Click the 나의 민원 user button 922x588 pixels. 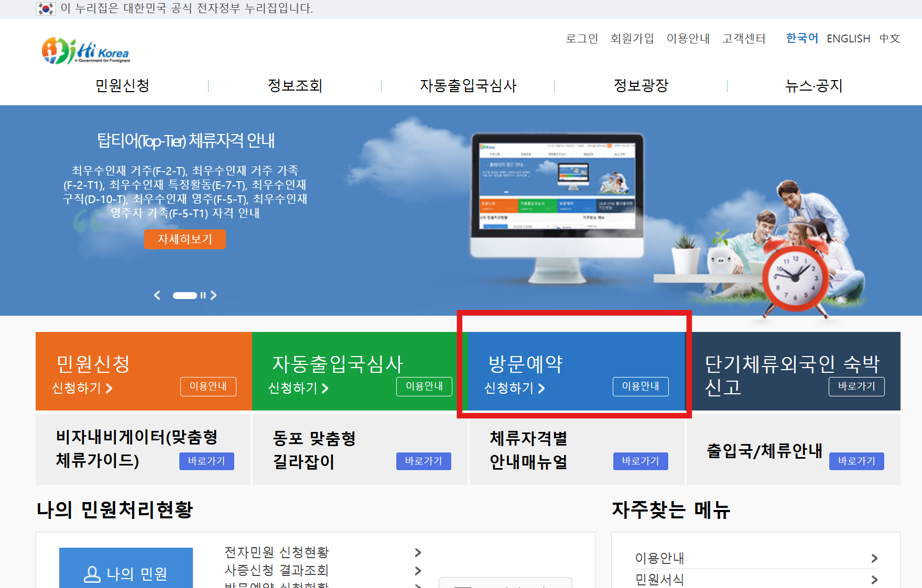click(126, 573)
